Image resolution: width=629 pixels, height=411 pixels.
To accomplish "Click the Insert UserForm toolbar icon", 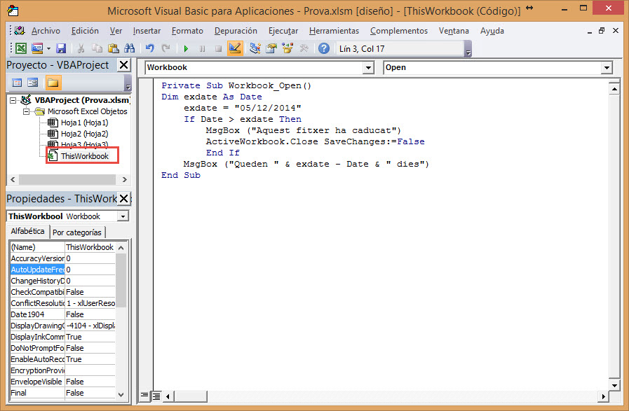I will click(x=37, y=48).
